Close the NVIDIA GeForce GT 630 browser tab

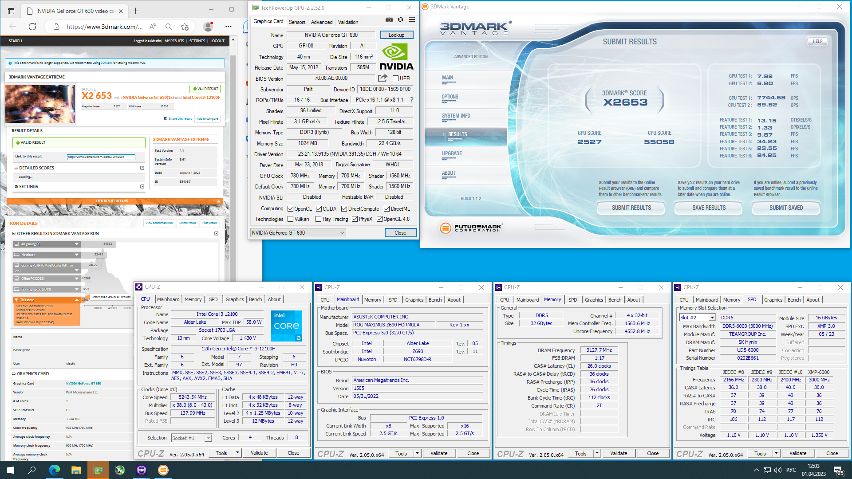click(x=122, y=11)
